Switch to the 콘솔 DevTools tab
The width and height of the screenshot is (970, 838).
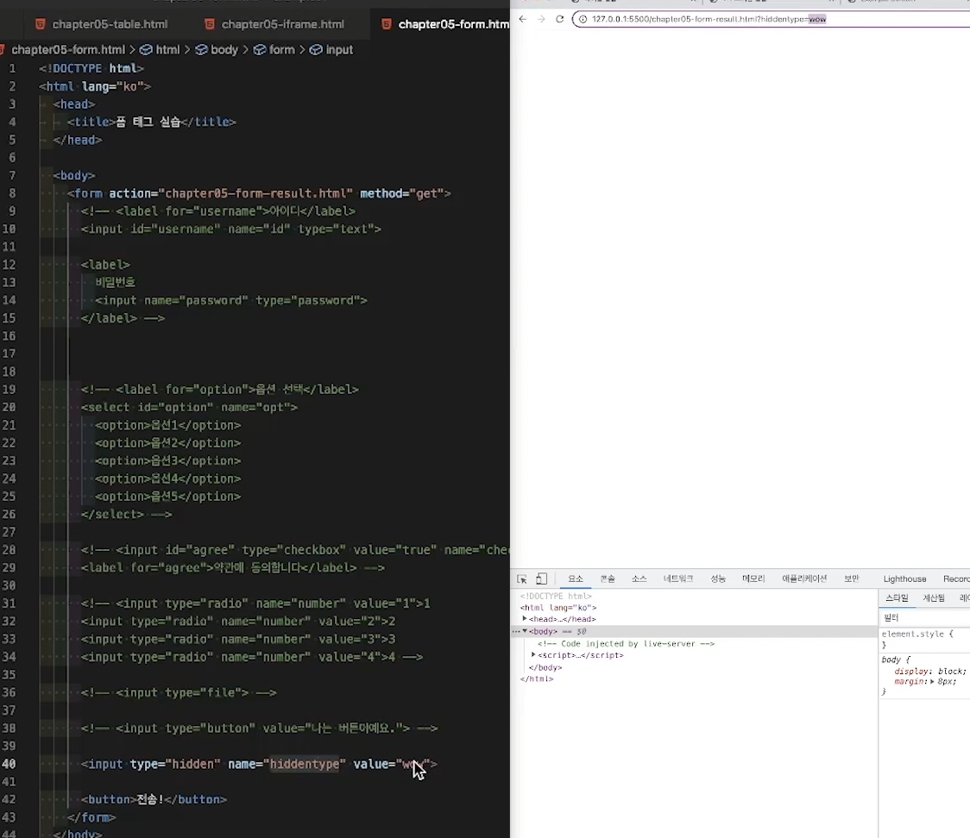point(608,579)
